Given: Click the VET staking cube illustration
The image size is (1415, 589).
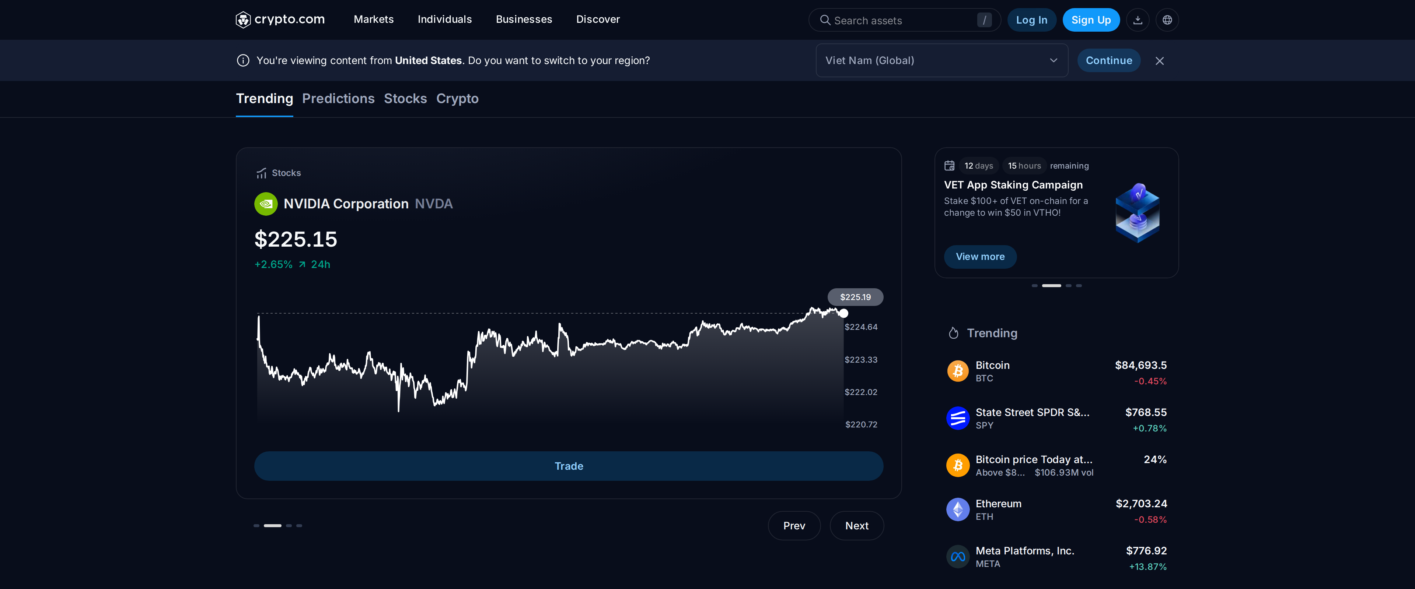Looking at the screenshot, I should [x=1138, y=213].
